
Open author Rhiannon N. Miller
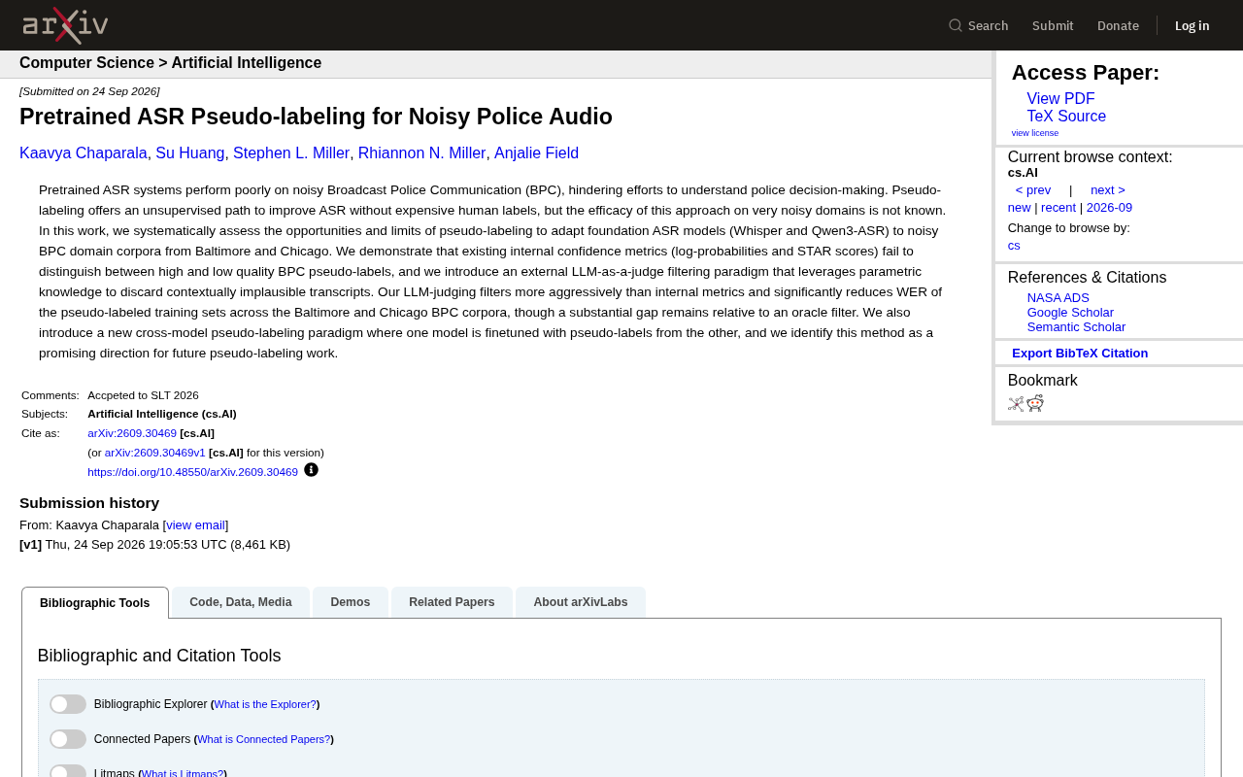click(421, 153)
